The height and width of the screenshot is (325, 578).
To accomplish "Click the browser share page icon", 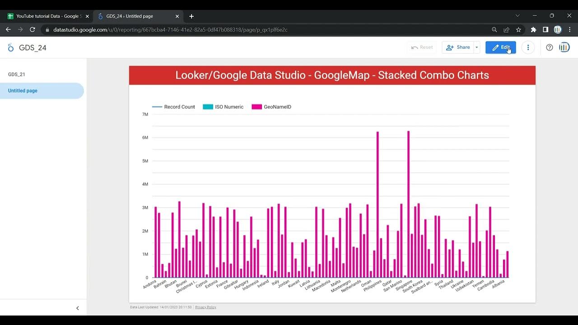I will [506, 30].
